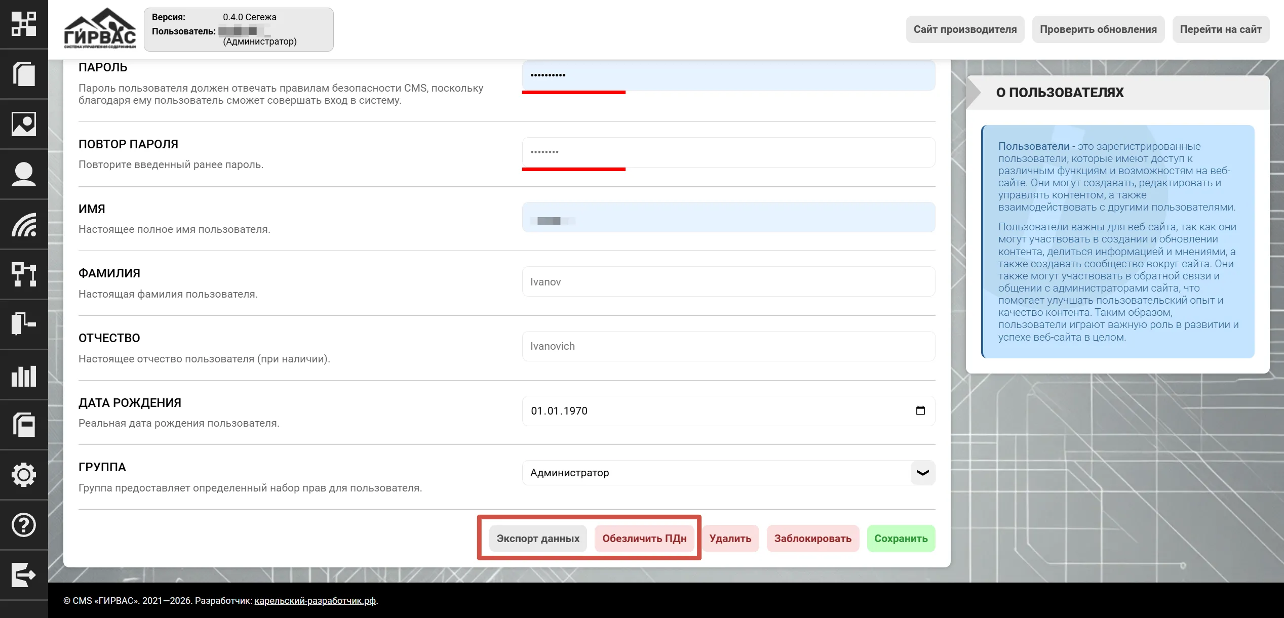This screenshot has height=618, width=1284.
Task: Click the Перейти на сайт button
Action: (x=1221, y=29)
